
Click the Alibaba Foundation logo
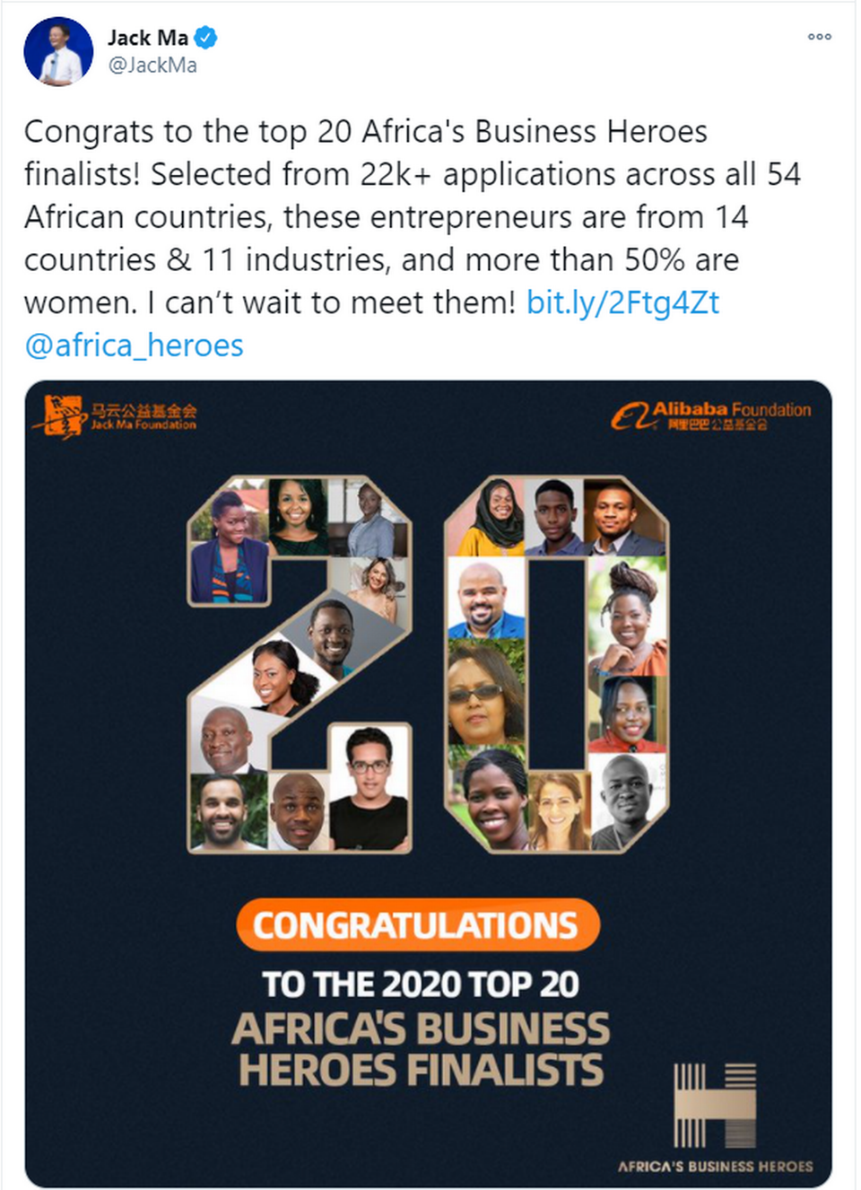pyautogui.click(x=711, y=416)
